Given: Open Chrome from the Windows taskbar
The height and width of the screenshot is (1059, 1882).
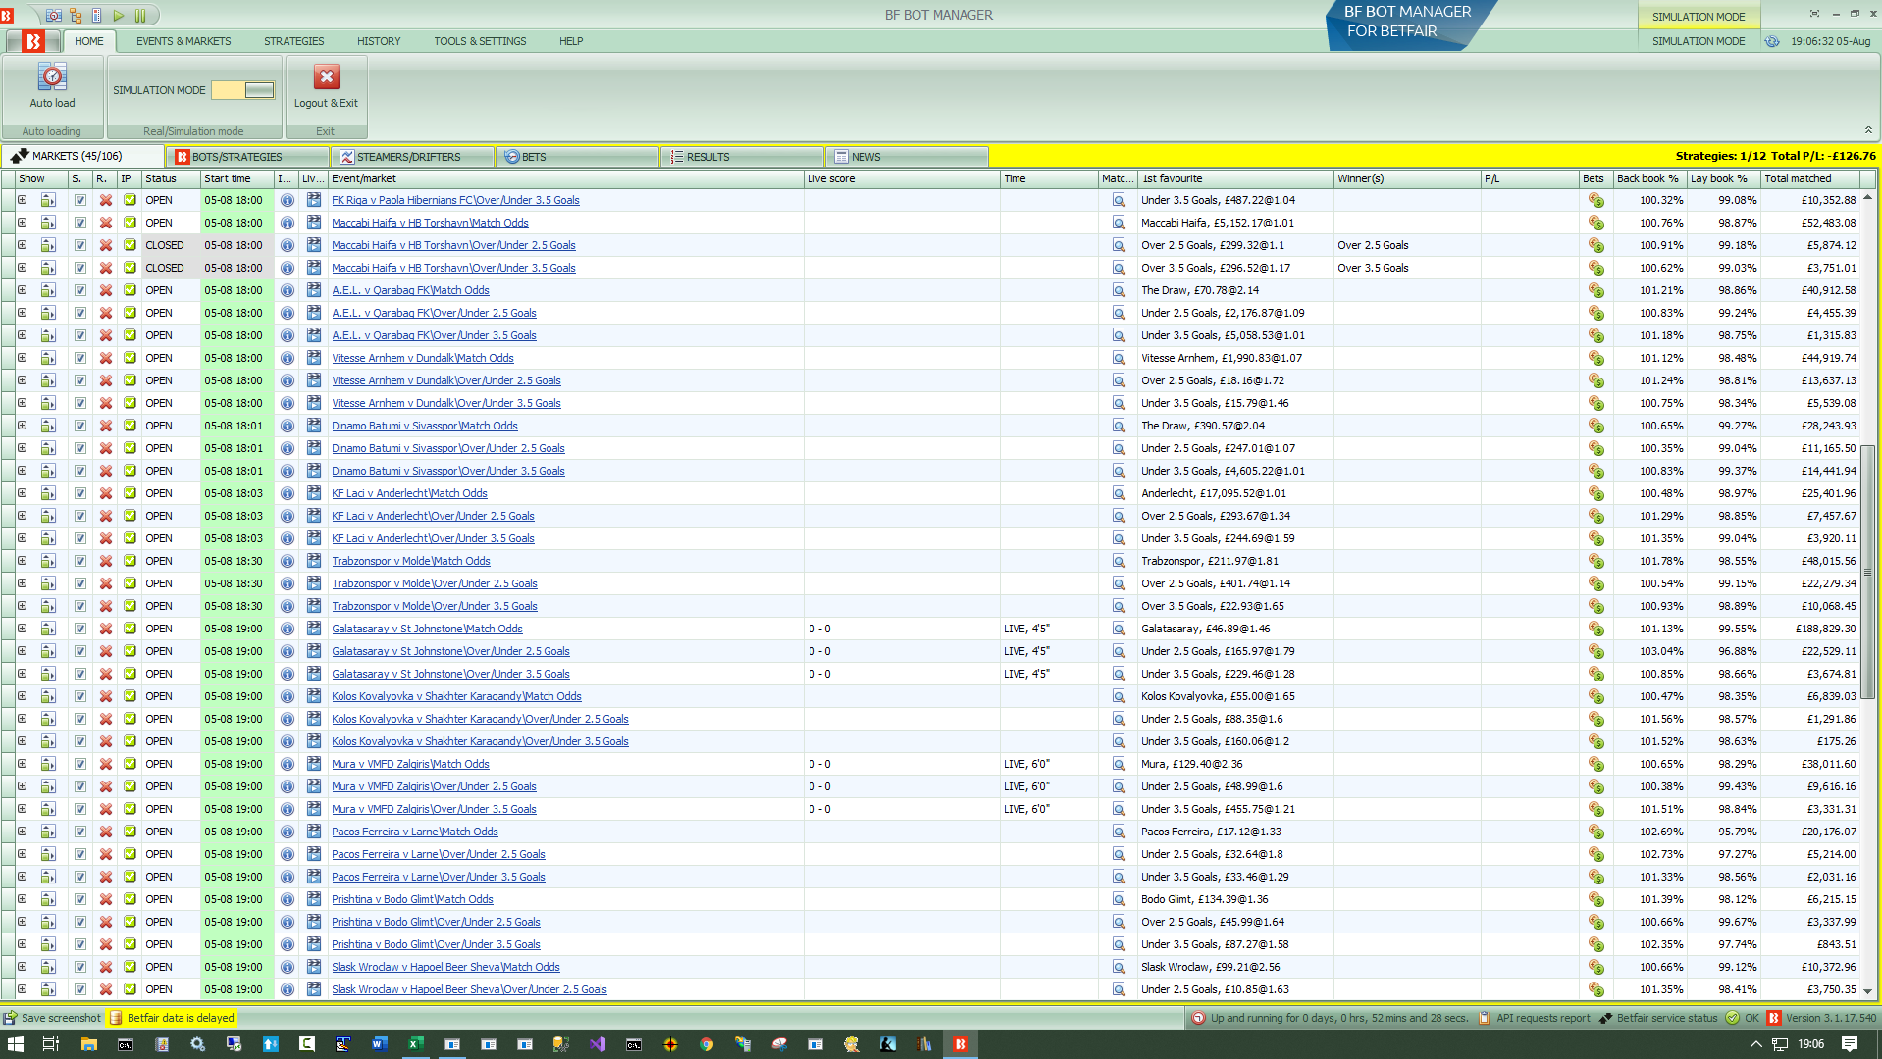Looking at the screenshot, I should pos(706,1044).
